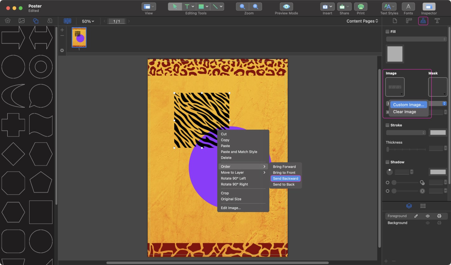The image size is (451, 265).
Task: Open the Custom Image picker
Action: tap(408, 105)
